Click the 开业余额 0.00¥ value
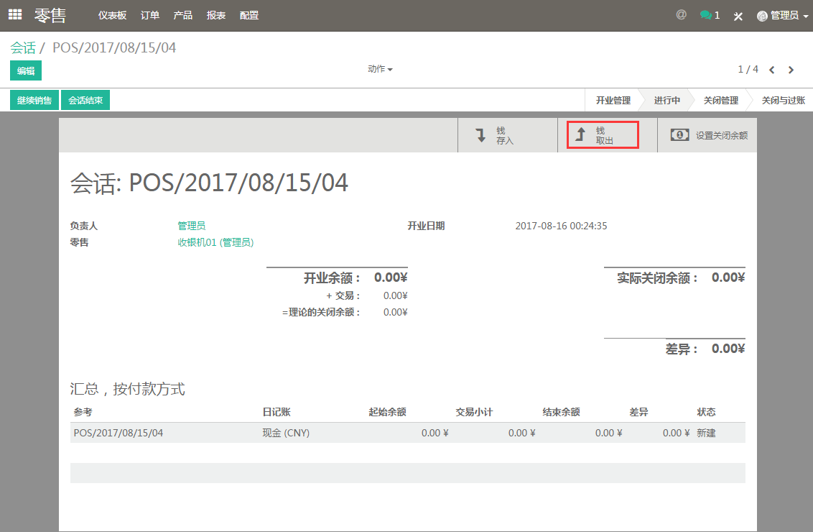 pyautogui.click(x=391, y=278)
